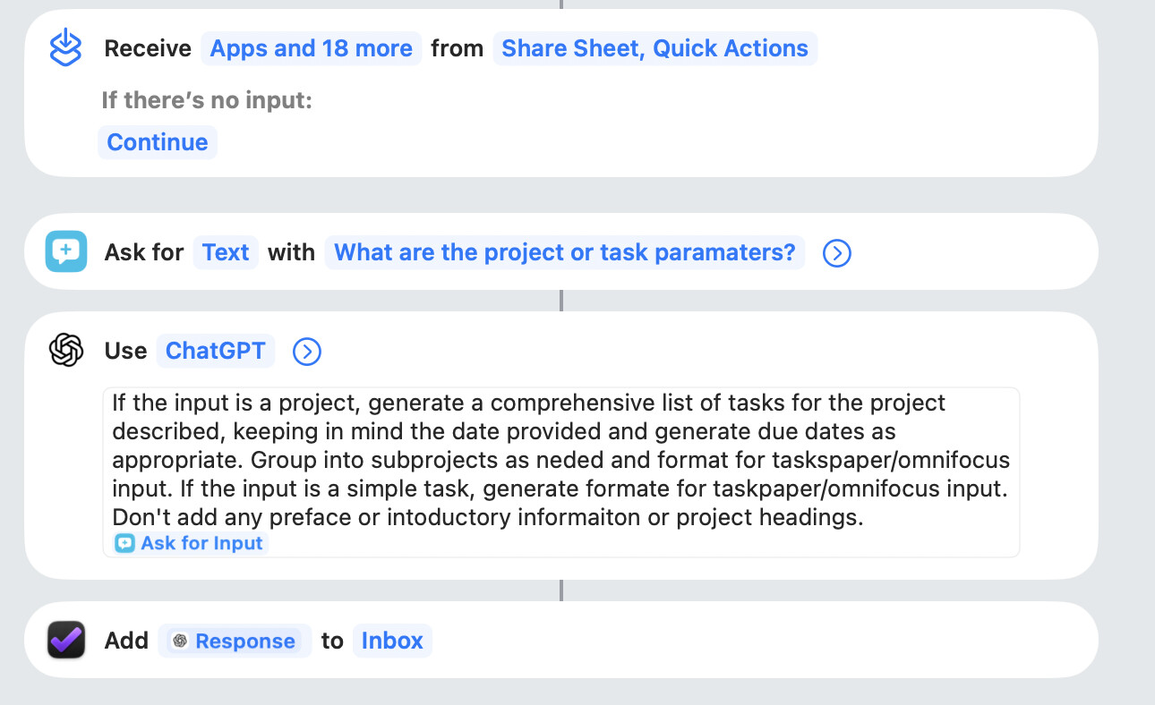Edit the project or task parameters prompt
The image size is (1155, 705).
click(564, 252)
